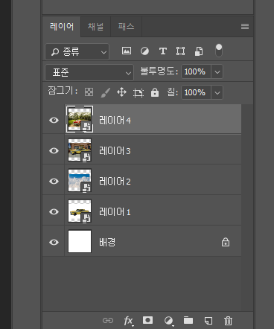Click the 칠 100% fill value field

click(196, 92)
